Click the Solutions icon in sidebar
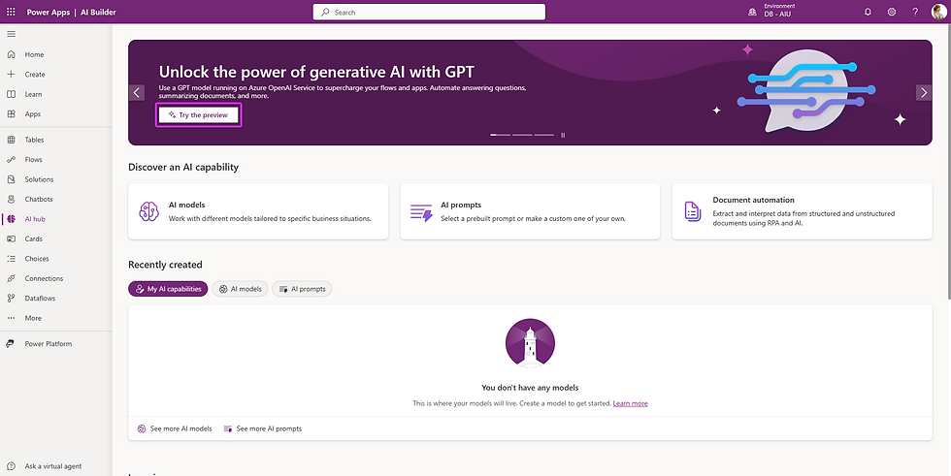951x476 pixels. point(11,179)
